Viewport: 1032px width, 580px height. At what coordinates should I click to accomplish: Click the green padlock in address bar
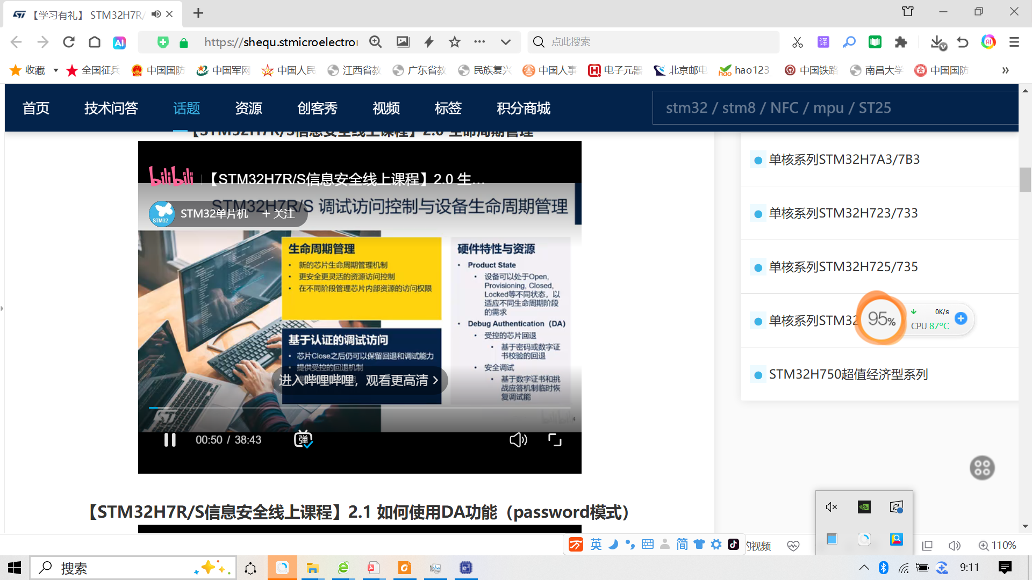184,42
